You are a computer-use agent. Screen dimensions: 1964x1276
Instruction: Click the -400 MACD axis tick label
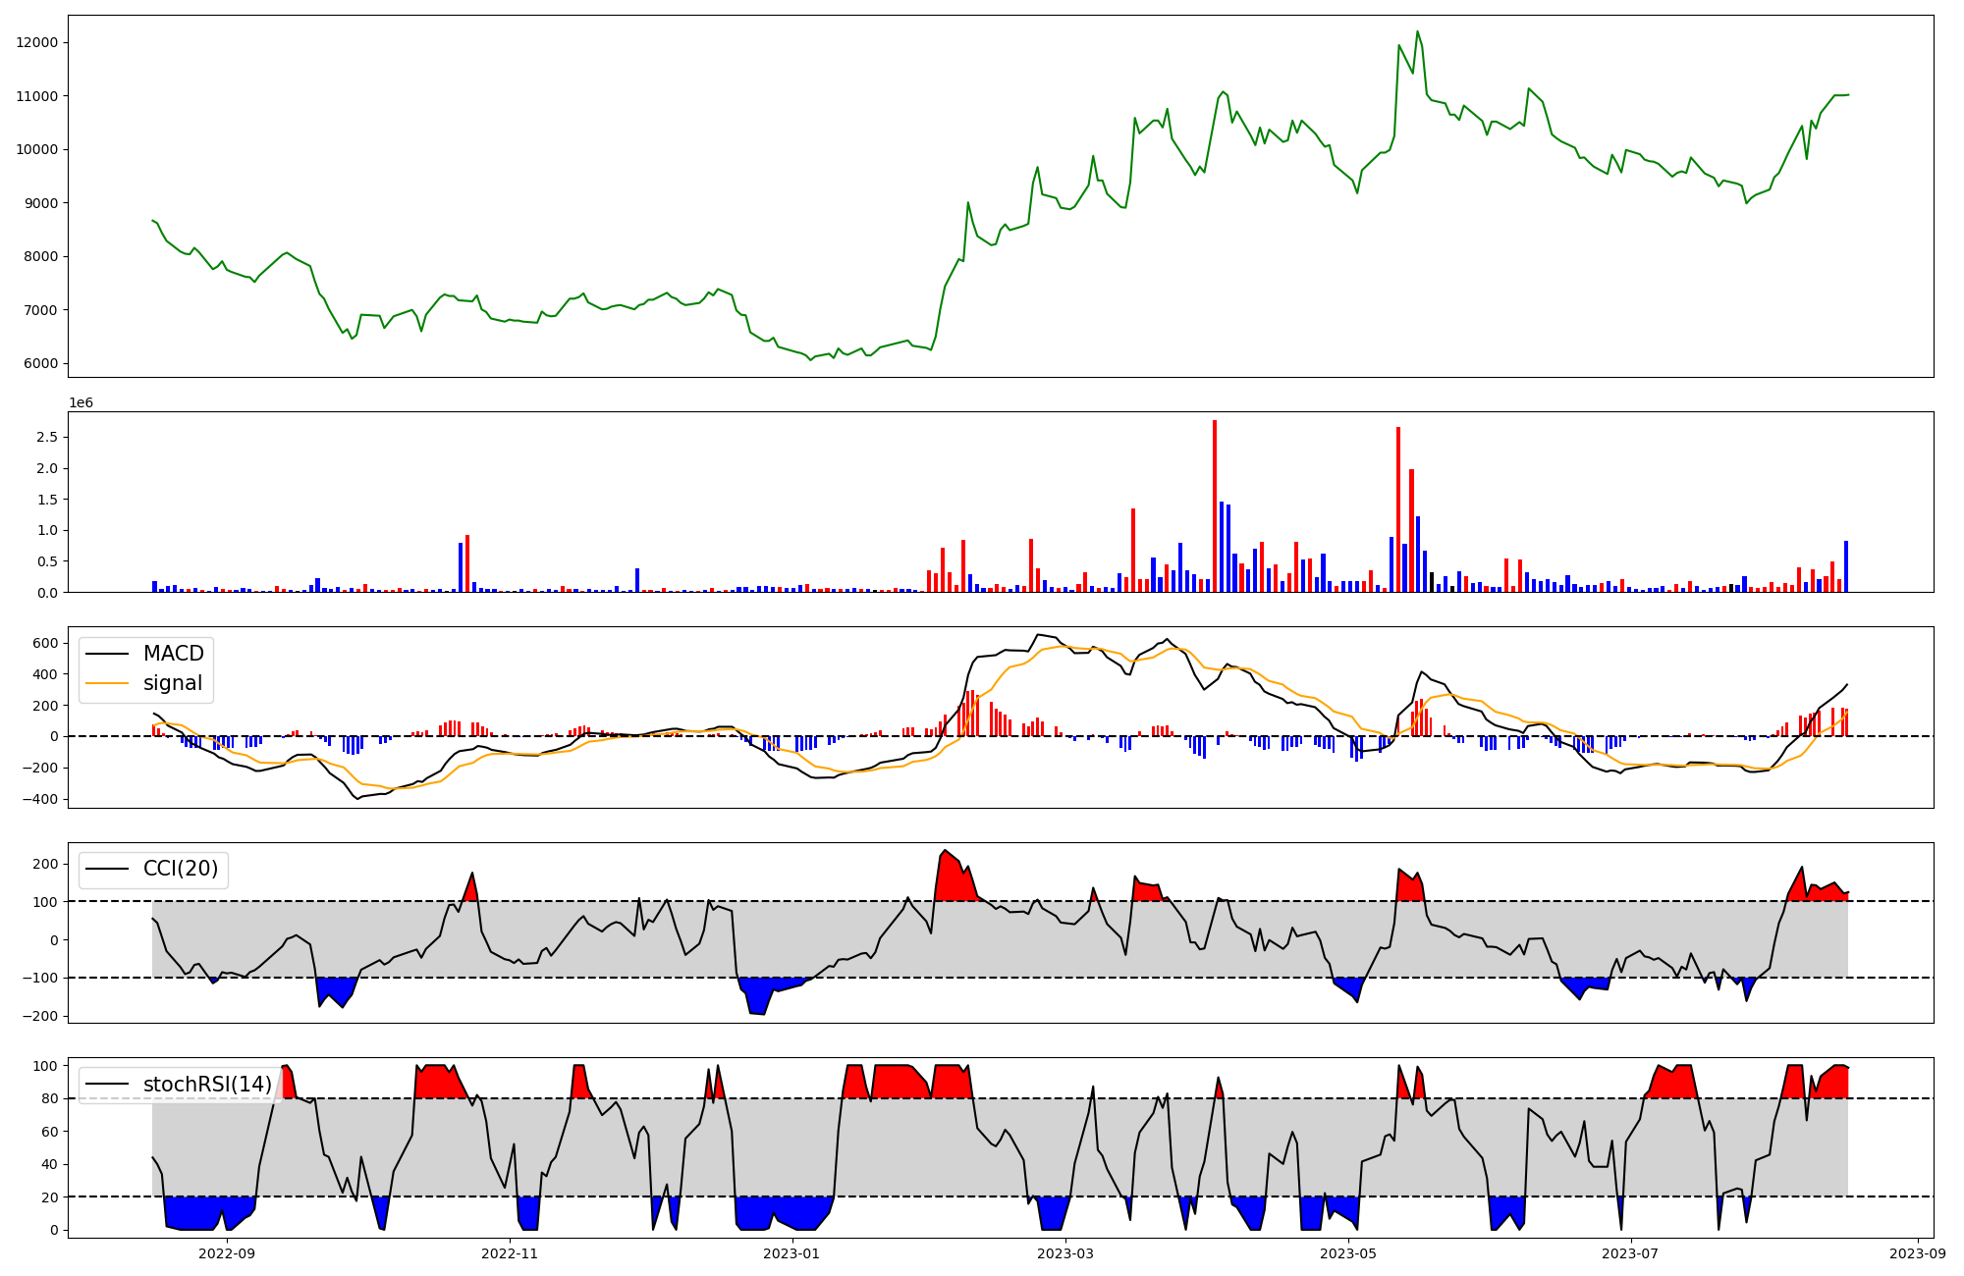tap(40, 799)
